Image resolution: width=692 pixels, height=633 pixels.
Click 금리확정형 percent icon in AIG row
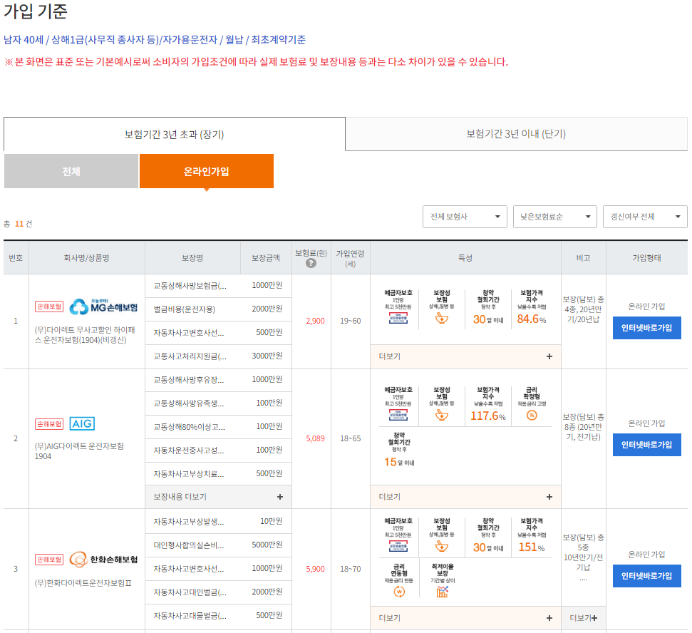click(532, 415)
